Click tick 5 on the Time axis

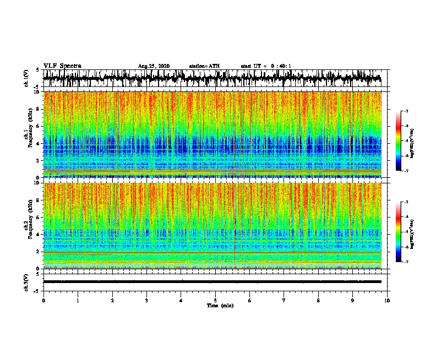coord(215,301)
